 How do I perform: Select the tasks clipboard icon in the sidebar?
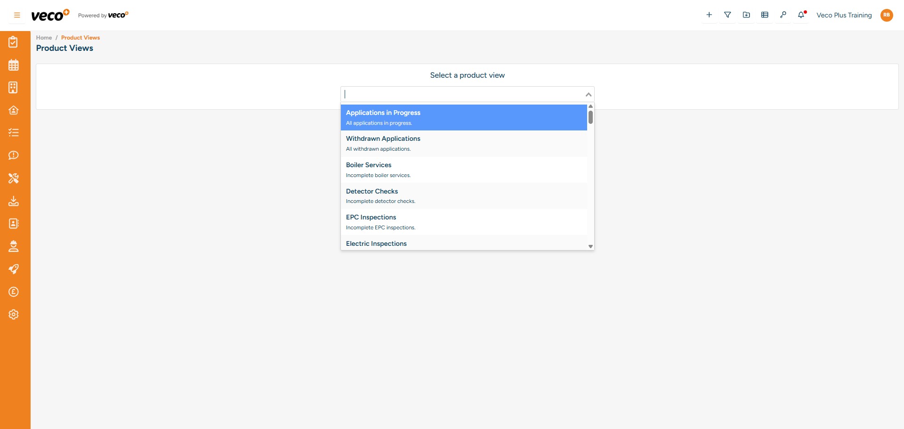coord(14,41)
